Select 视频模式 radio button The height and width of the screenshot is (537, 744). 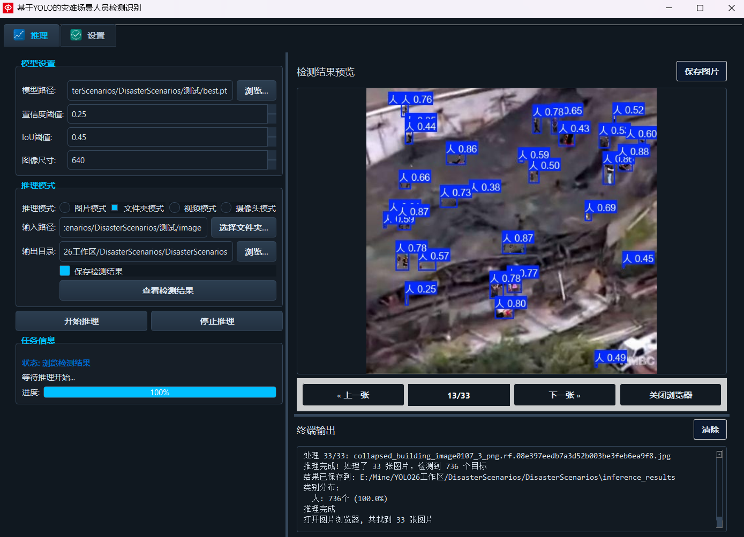175,208
